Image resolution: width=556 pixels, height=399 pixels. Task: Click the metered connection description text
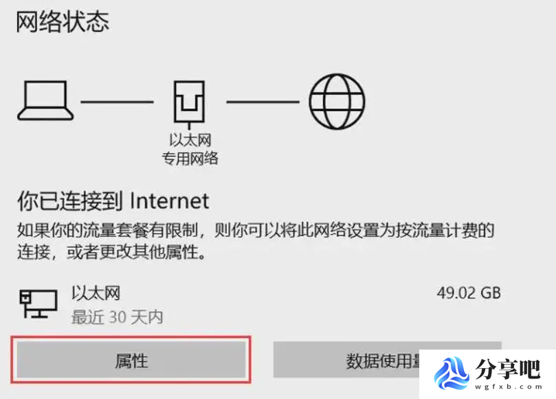(256, 241)
